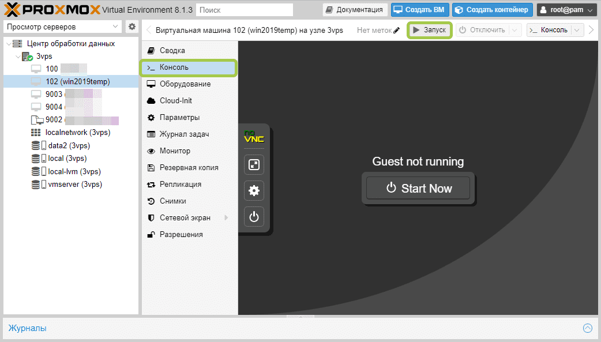Open the Отключить dropdown arrow
This screenshot has height=342, width=601.
pyautogui.click(x=514, y=30)
